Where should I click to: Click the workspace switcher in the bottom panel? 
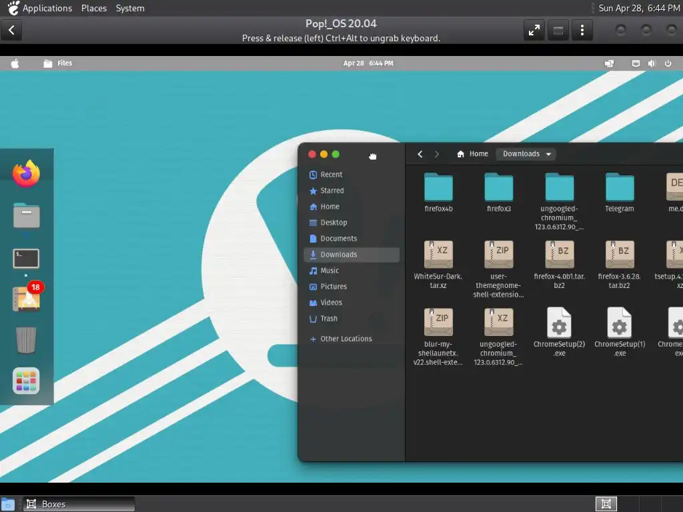click(606, 504)
